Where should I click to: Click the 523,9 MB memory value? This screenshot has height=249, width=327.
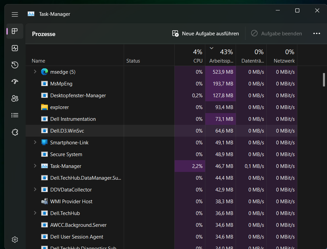223,72
